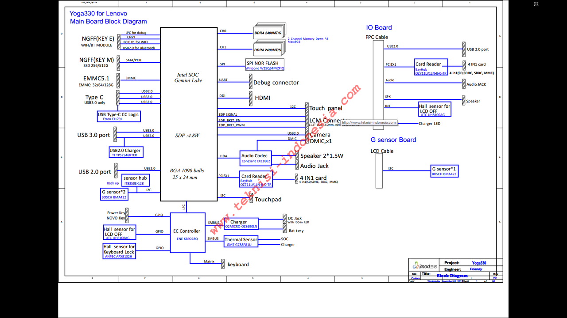Click the 'NOVO Key' label
Screen dimensions: 567x318
point(116,218)
